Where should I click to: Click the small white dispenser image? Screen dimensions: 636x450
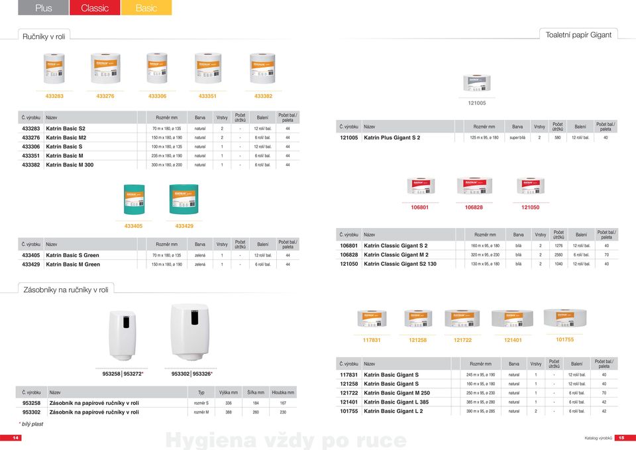click(123, 335)
